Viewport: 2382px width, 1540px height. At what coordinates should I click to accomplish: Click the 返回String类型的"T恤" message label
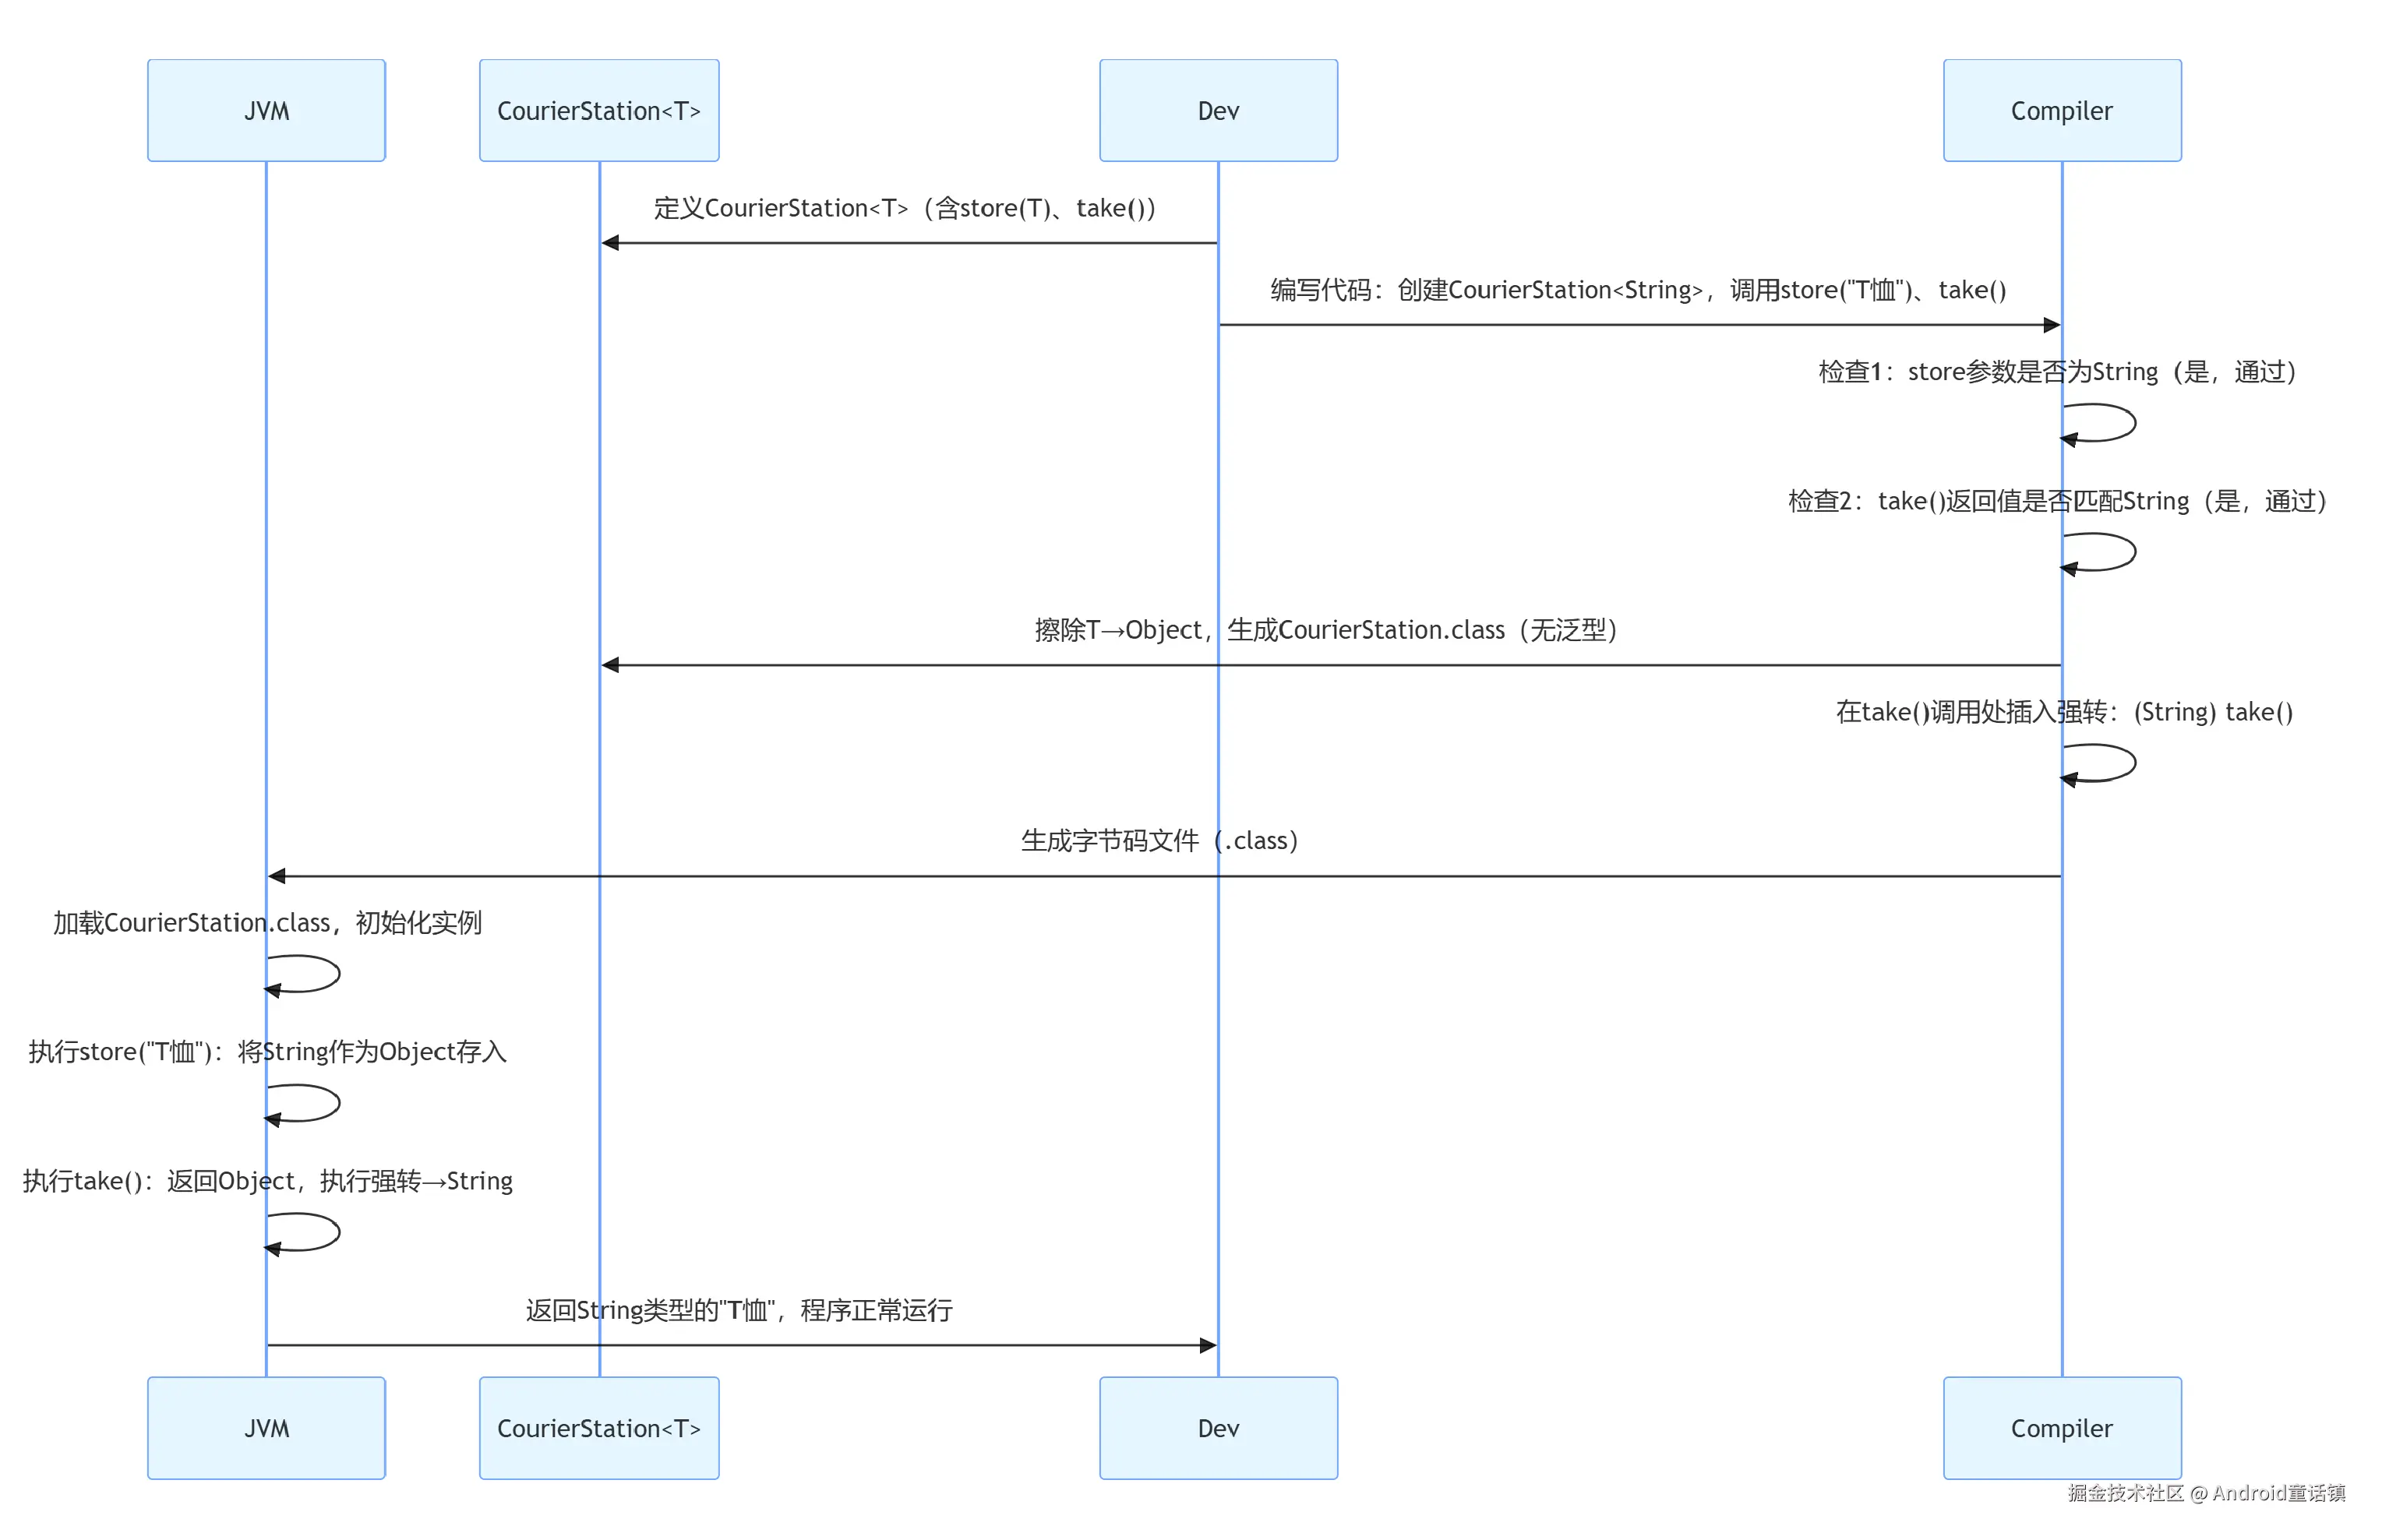tap(738, 1310)
